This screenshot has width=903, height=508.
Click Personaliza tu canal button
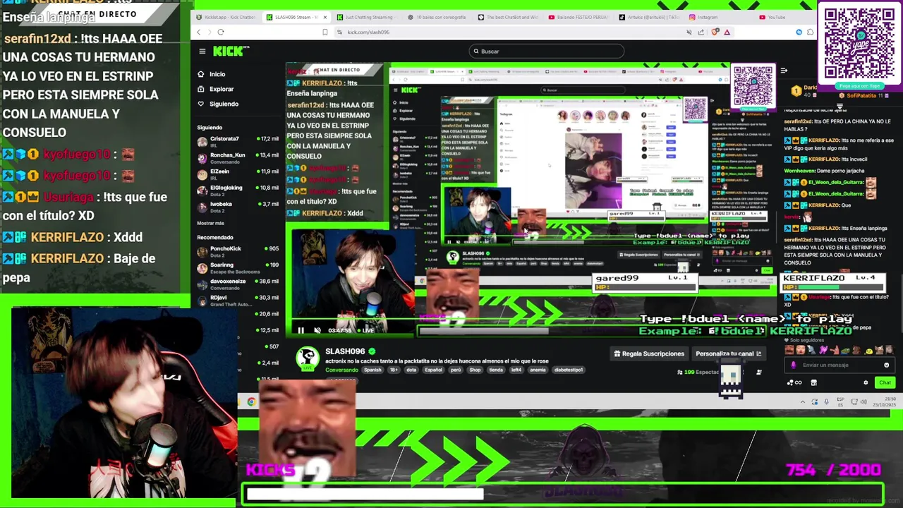728,353
